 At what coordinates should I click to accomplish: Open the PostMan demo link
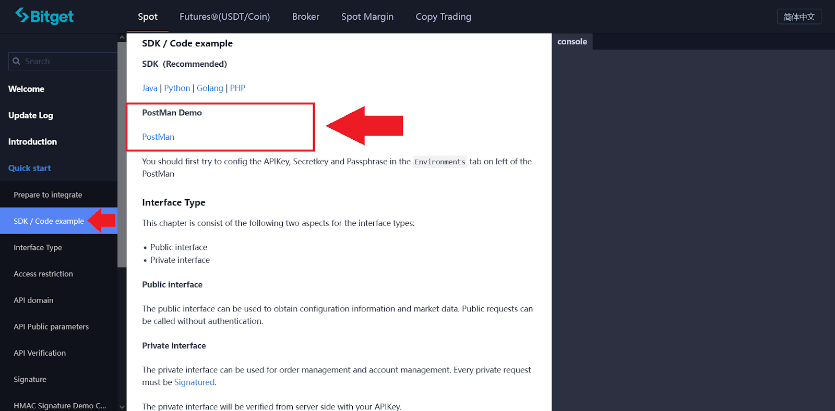(158, 137)
